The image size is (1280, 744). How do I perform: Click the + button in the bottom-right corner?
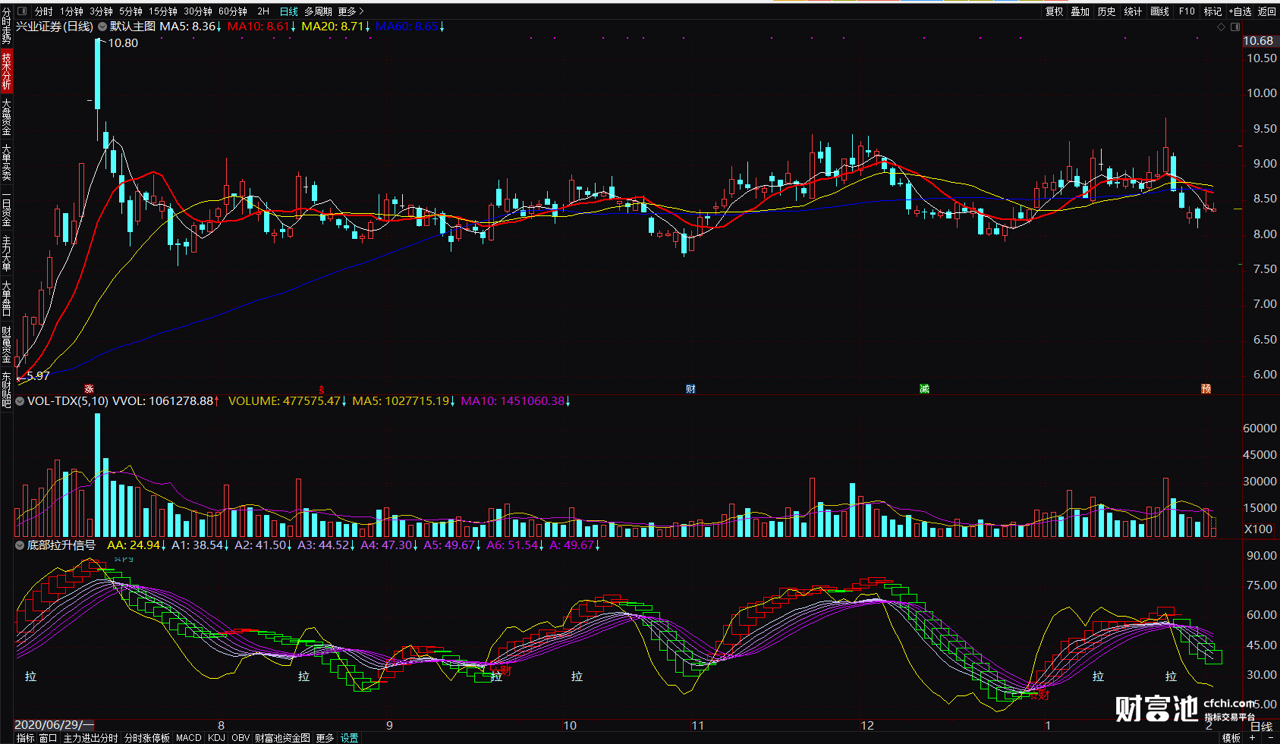point(1252,738)
